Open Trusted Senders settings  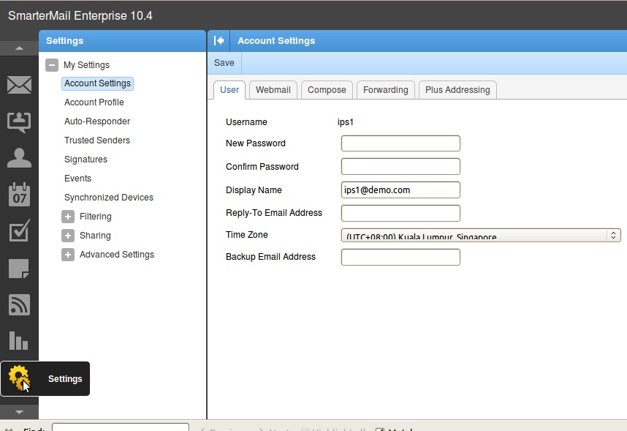coord(97,140)
